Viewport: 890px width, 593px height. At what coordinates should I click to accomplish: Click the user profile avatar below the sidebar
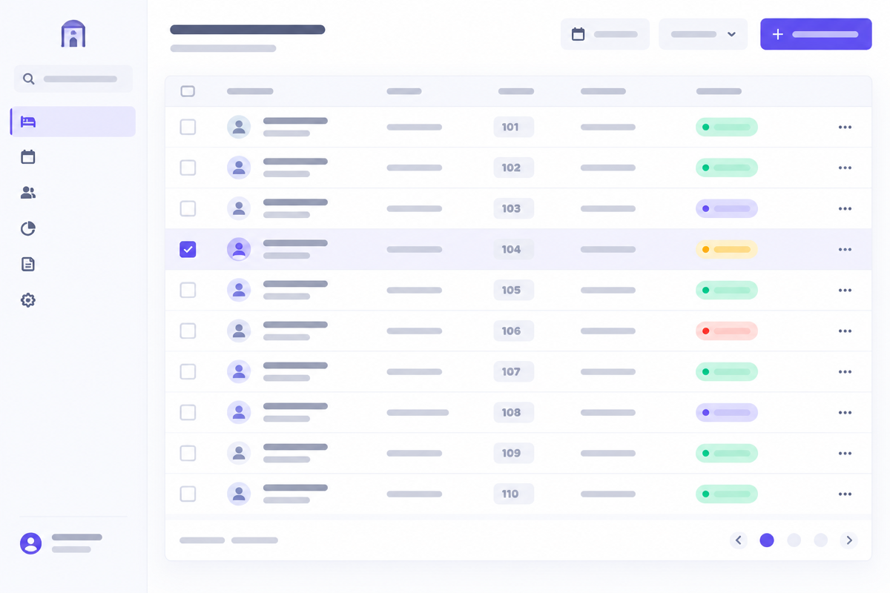(31, 543)
